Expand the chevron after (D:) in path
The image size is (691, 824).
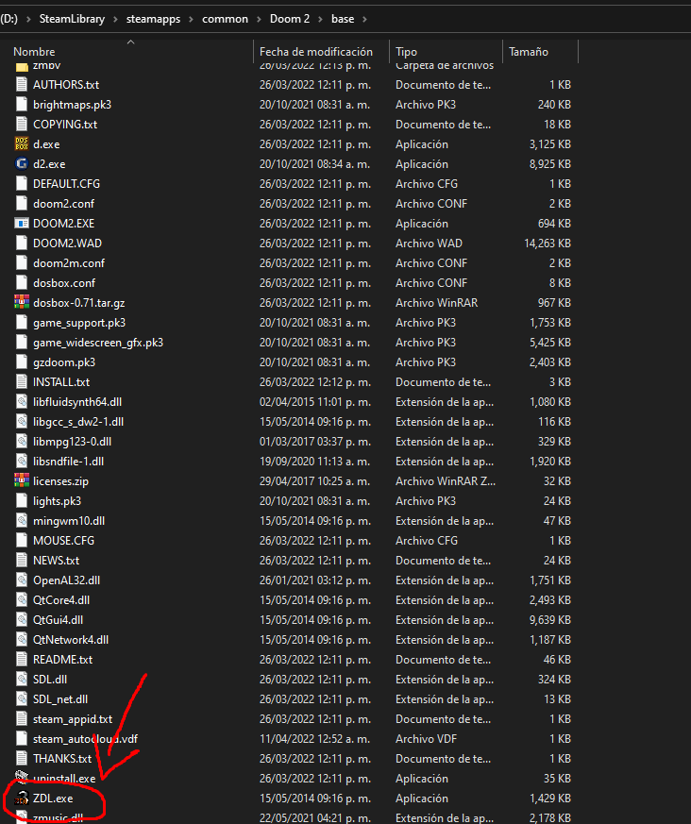point(28,20)
